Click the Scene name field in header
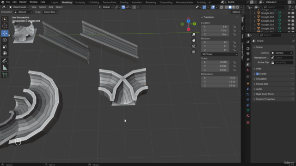Screen dimensions: 296x166 tap(236, 2)
